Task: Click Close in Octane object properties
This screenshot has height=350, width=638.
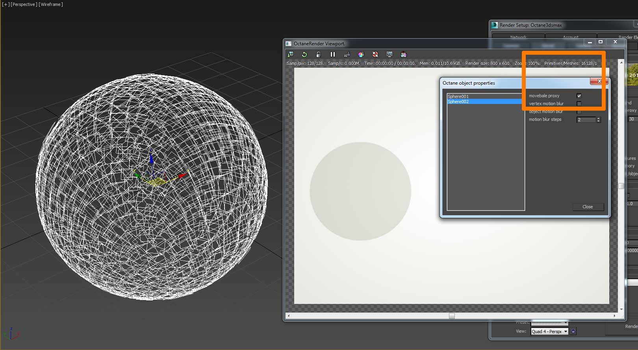Action: tap(588, 207)
